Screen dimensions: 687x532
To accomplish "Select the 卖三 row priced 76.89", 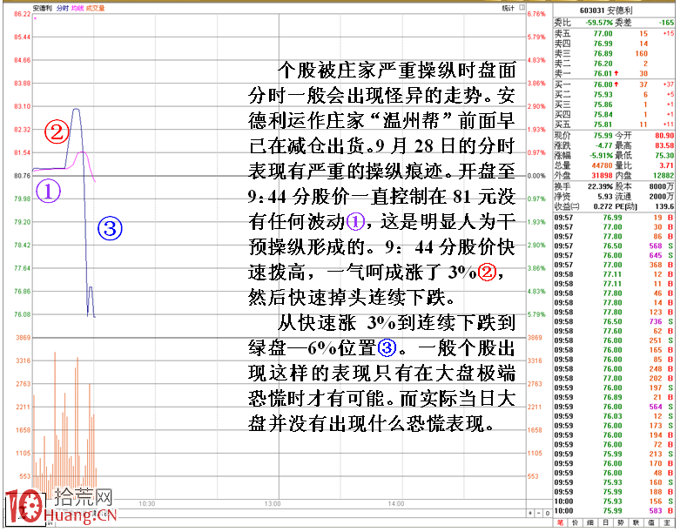I will click(614, 54).
